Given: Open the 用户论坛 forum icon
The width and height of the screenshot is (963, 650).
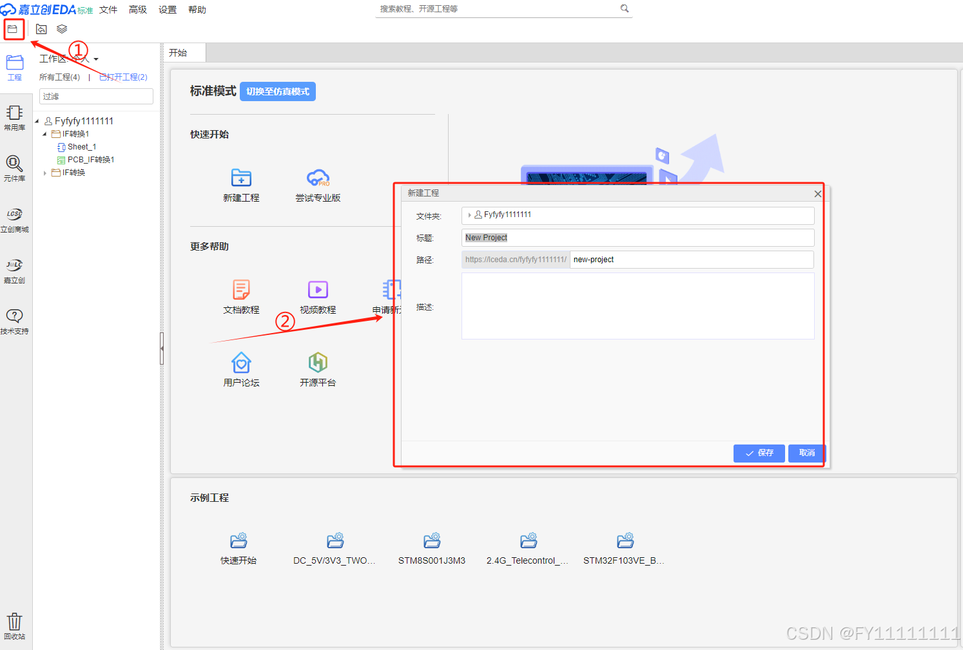Looking at the screenshot, I should click(x=241, y=370).
